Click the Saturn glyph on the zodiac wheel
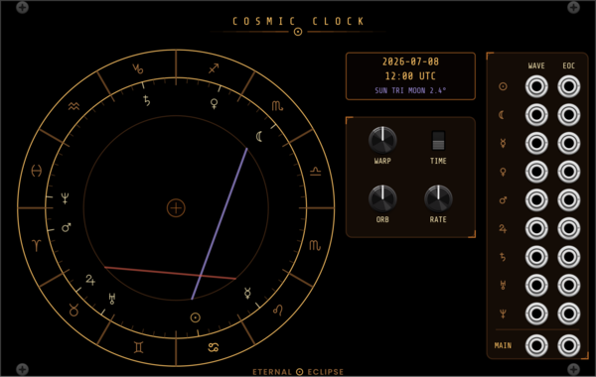The width and height of the screenshot is (596, 377). click(146, 100)
